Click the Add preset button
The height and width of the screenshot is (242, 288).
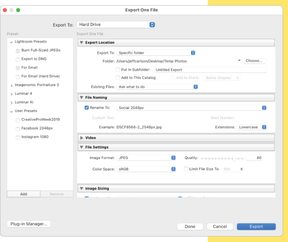click(24, 194)
